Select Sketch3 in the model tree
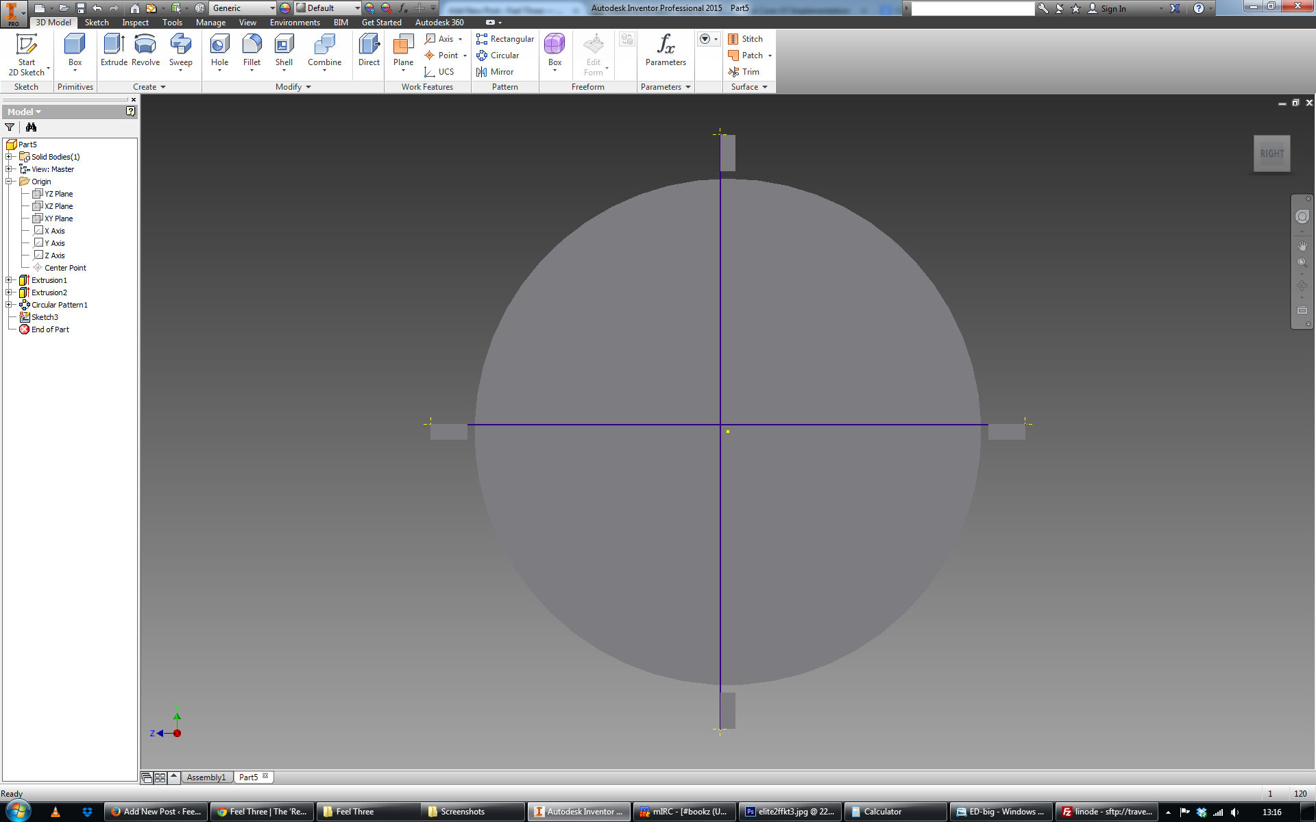This screenshot has height=822, width=1316. pyautogui.click(x=39, y=317)
